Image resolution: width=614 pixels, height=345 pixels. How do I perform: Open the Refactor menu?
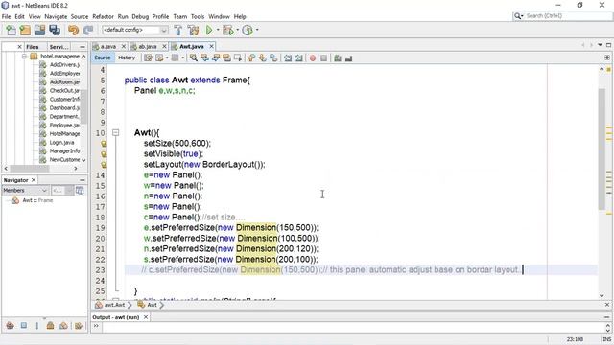[x=103, y=17]
